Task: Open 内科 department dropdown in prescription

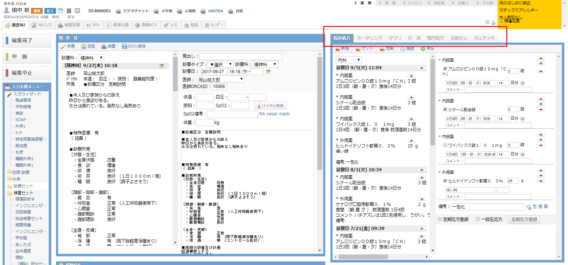Action: pos(348,60)
